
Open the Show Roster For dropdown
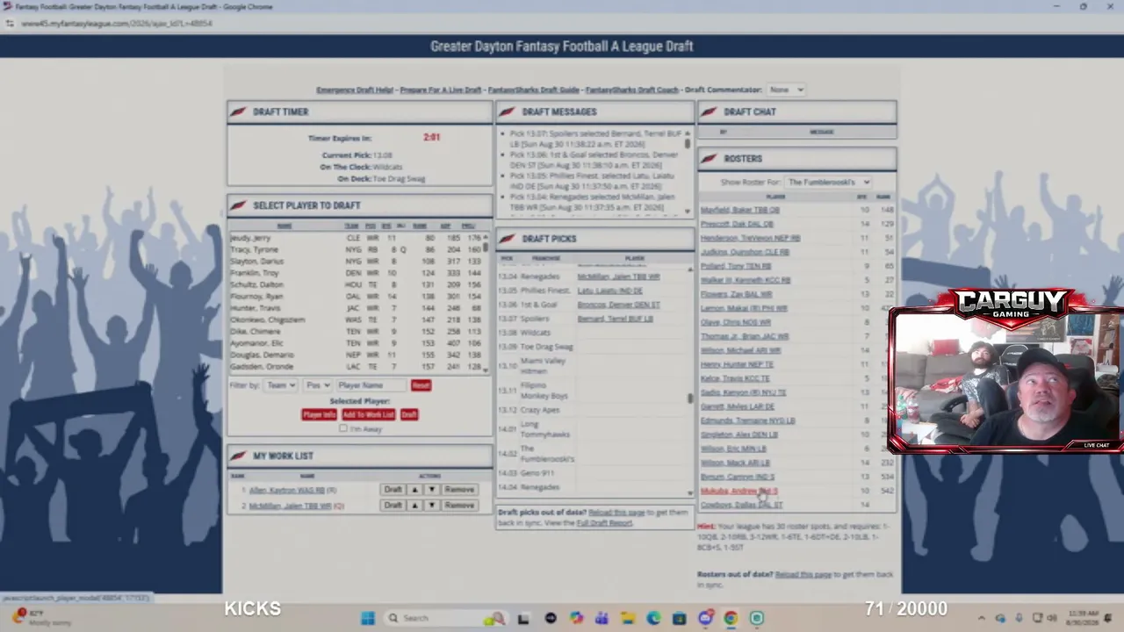click(827, 182)
